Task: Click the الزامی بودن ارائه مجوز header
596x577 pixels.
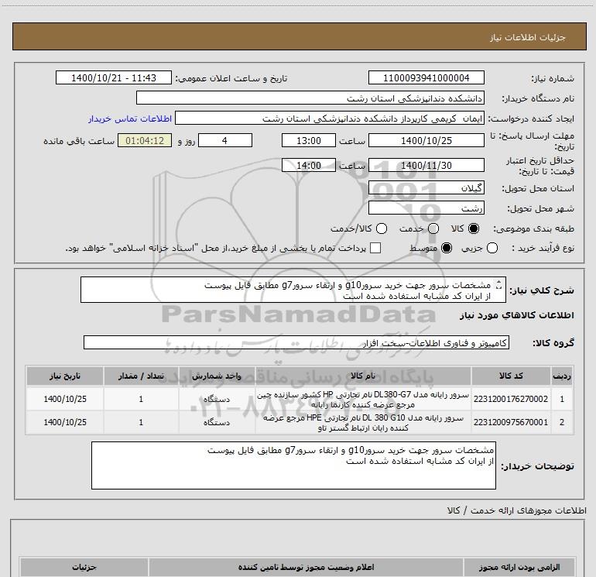Action: 519,567
